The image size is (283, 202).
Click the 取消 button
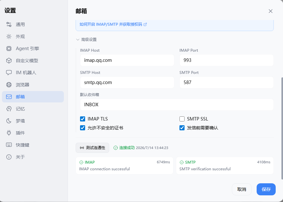(242, 189)
